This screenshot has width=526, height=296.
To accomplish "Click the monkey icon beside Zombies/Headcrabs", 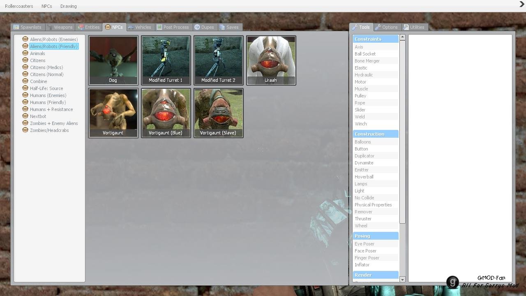I will click(x=25, y=130).
